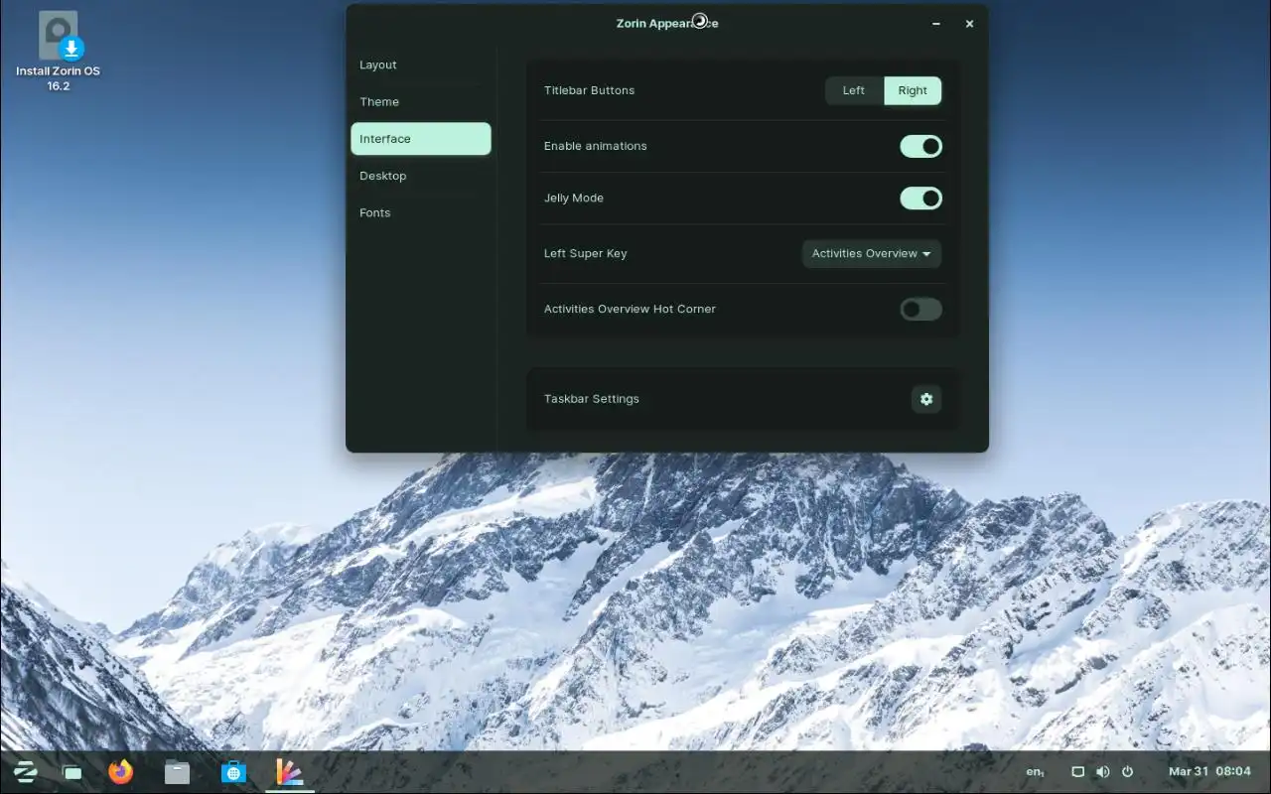Turn off Jelly Mode switch
The height and width of the screenshot is (794, 1271).
tap(920, 198)
